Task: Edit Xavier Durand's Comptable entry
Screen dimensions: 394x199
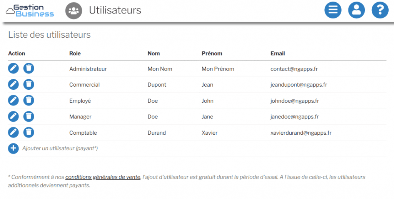Action: pyautogui.click(x=13, y=132)
